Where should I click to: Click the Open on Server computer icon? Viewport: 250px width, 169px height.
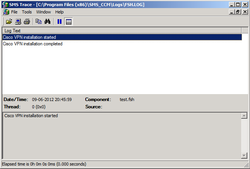point(18,22)
